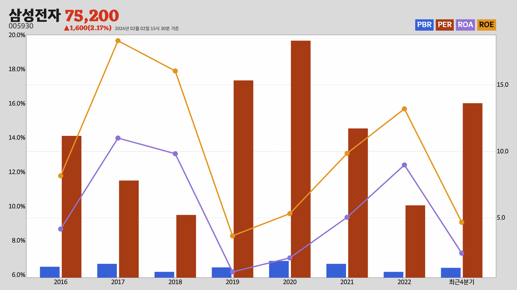Select the 2019 PER bar

(243, 179)
